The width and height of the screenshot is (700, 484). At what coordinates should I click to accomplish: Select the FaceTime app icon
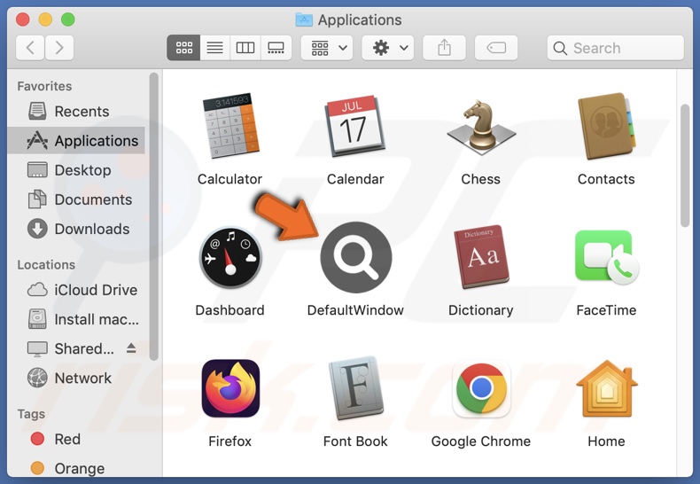click(607, 257)
